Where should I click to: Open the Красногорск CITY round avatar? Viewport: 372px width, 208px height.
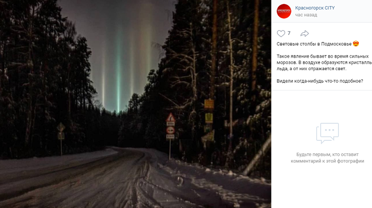284,11
